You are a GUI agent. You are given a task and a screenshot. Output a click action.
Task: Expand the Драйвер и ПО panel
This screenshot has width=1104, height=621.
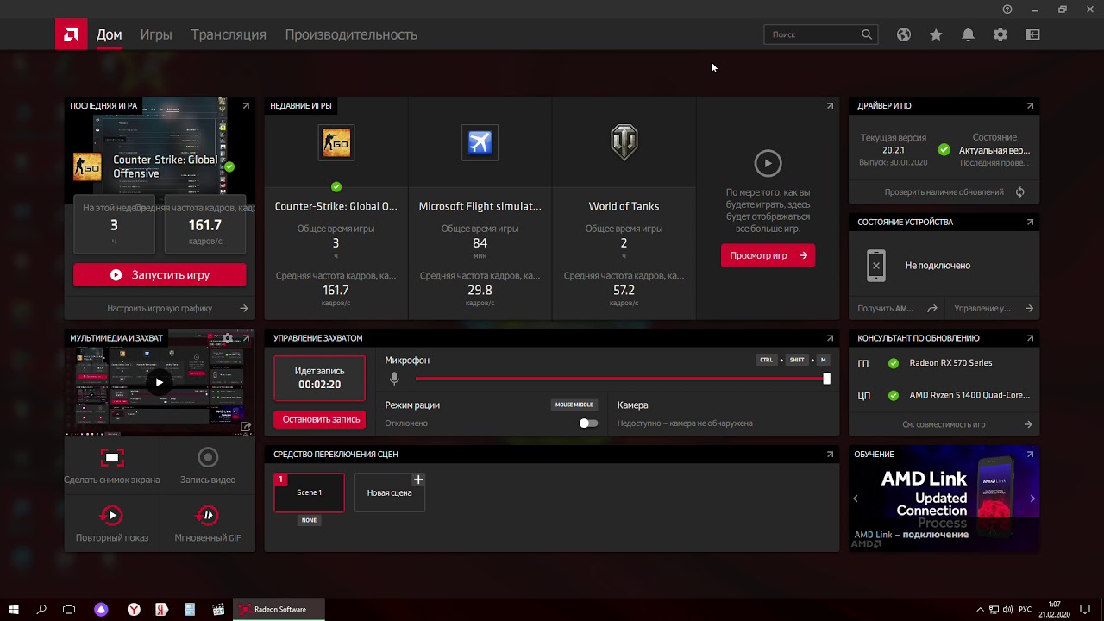click(x=1030, y=106)
